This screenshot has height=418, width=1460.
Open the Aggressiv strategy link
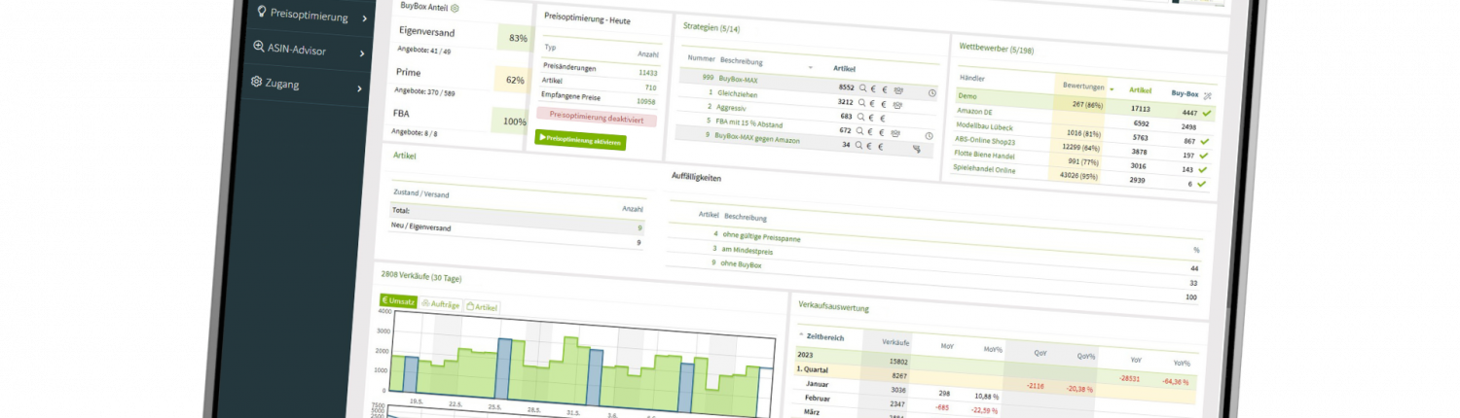point(731,107)
